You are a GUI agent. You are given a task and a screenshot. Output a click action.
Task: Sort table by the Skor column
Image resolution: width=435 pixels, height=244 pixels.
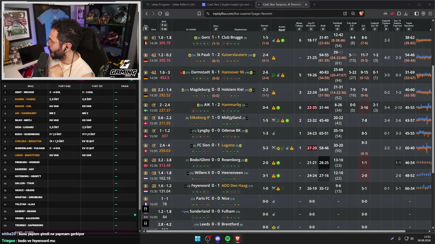(x=216, y=29)
